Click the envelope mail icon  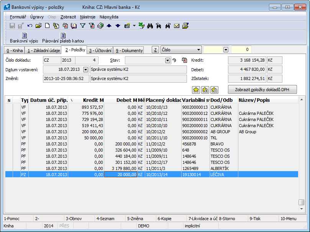177,26
